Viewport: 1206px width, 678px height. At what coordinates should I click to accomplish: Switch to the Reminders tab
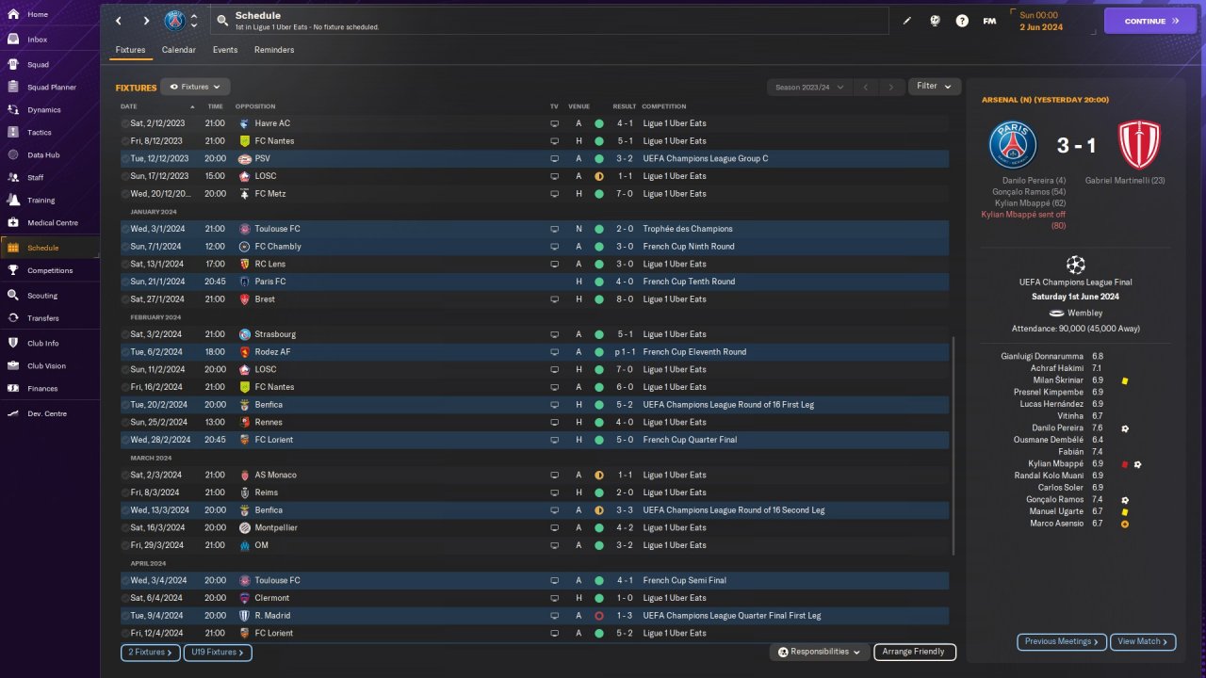click(274, 50)
